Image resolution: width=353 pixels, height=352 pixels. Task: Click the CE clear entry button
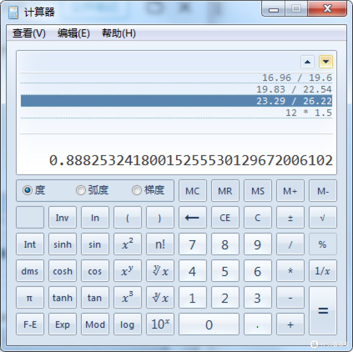click(x=225, y=217)
